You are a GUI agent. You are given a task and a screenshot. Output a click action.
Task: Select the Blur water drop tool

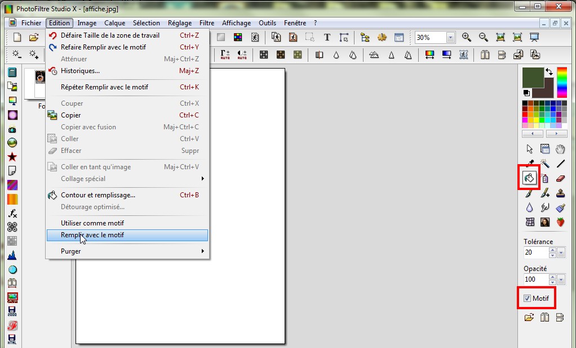[x=529, y=207]
